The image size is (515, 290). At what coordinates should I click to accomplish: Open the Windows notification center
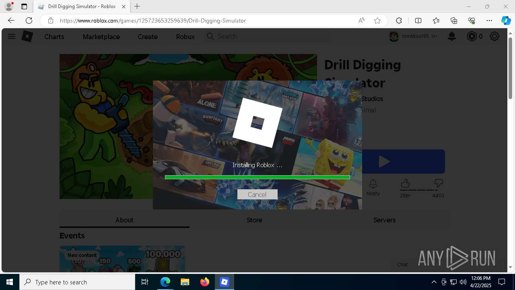[x=502, y=282]
